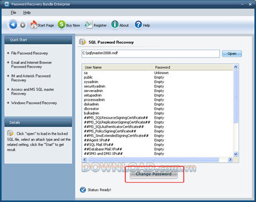
Task: Close the Password Recovery Bundle window
Action: (250, 4)
